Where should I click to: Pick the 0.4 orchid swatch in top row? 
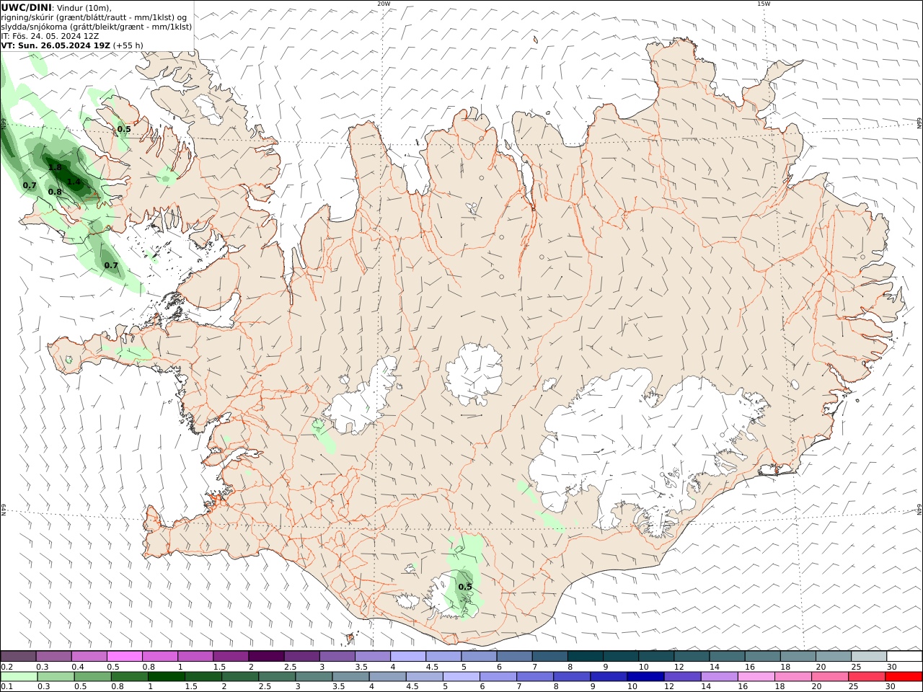coord(89,656)
